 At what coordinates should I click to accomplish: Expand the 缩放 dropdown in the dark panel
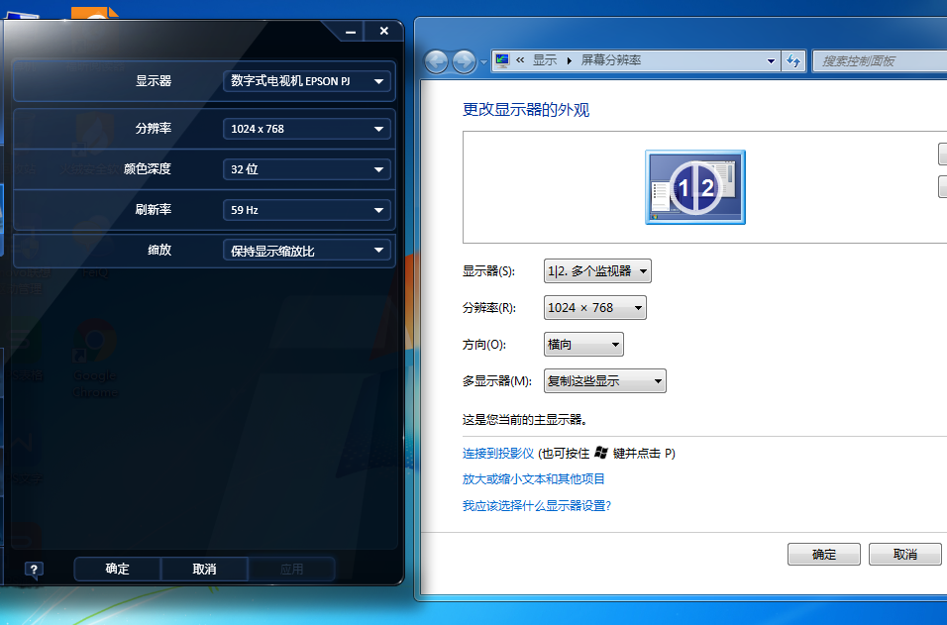point(307,251)
